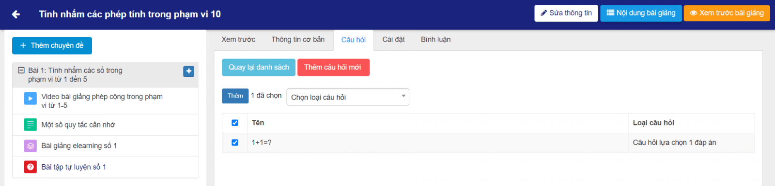This screenshot has width=775, height=186.
Task: Collapse the Bài 1 chapter tree node
Action: tap(21, 70)
